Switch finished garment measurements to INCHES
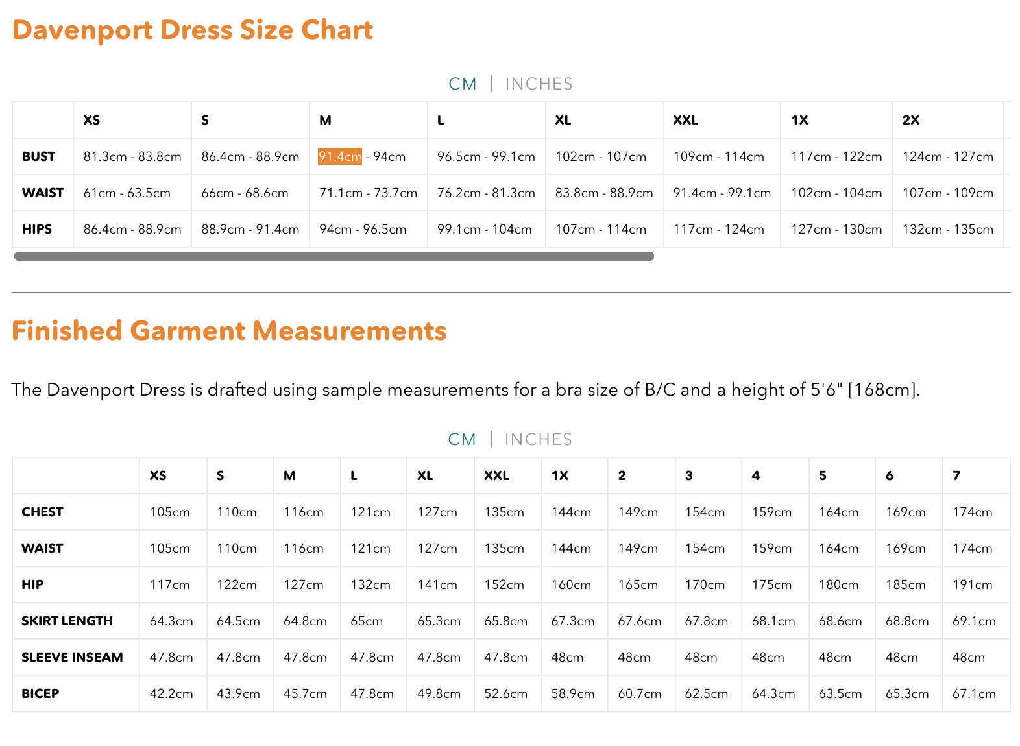The width and height of the screenshot is (1020, 746). pos(538,439)
